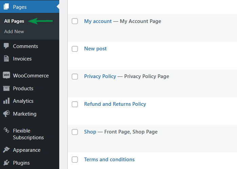
Task: Select the Shop page checkbox
Action: pyautogui.click(x=75, y=132)
